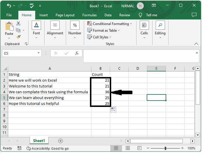Switch to the Review tab
Image resolution: width=202 pixels, height=154 pixels.
coord(125,15)
